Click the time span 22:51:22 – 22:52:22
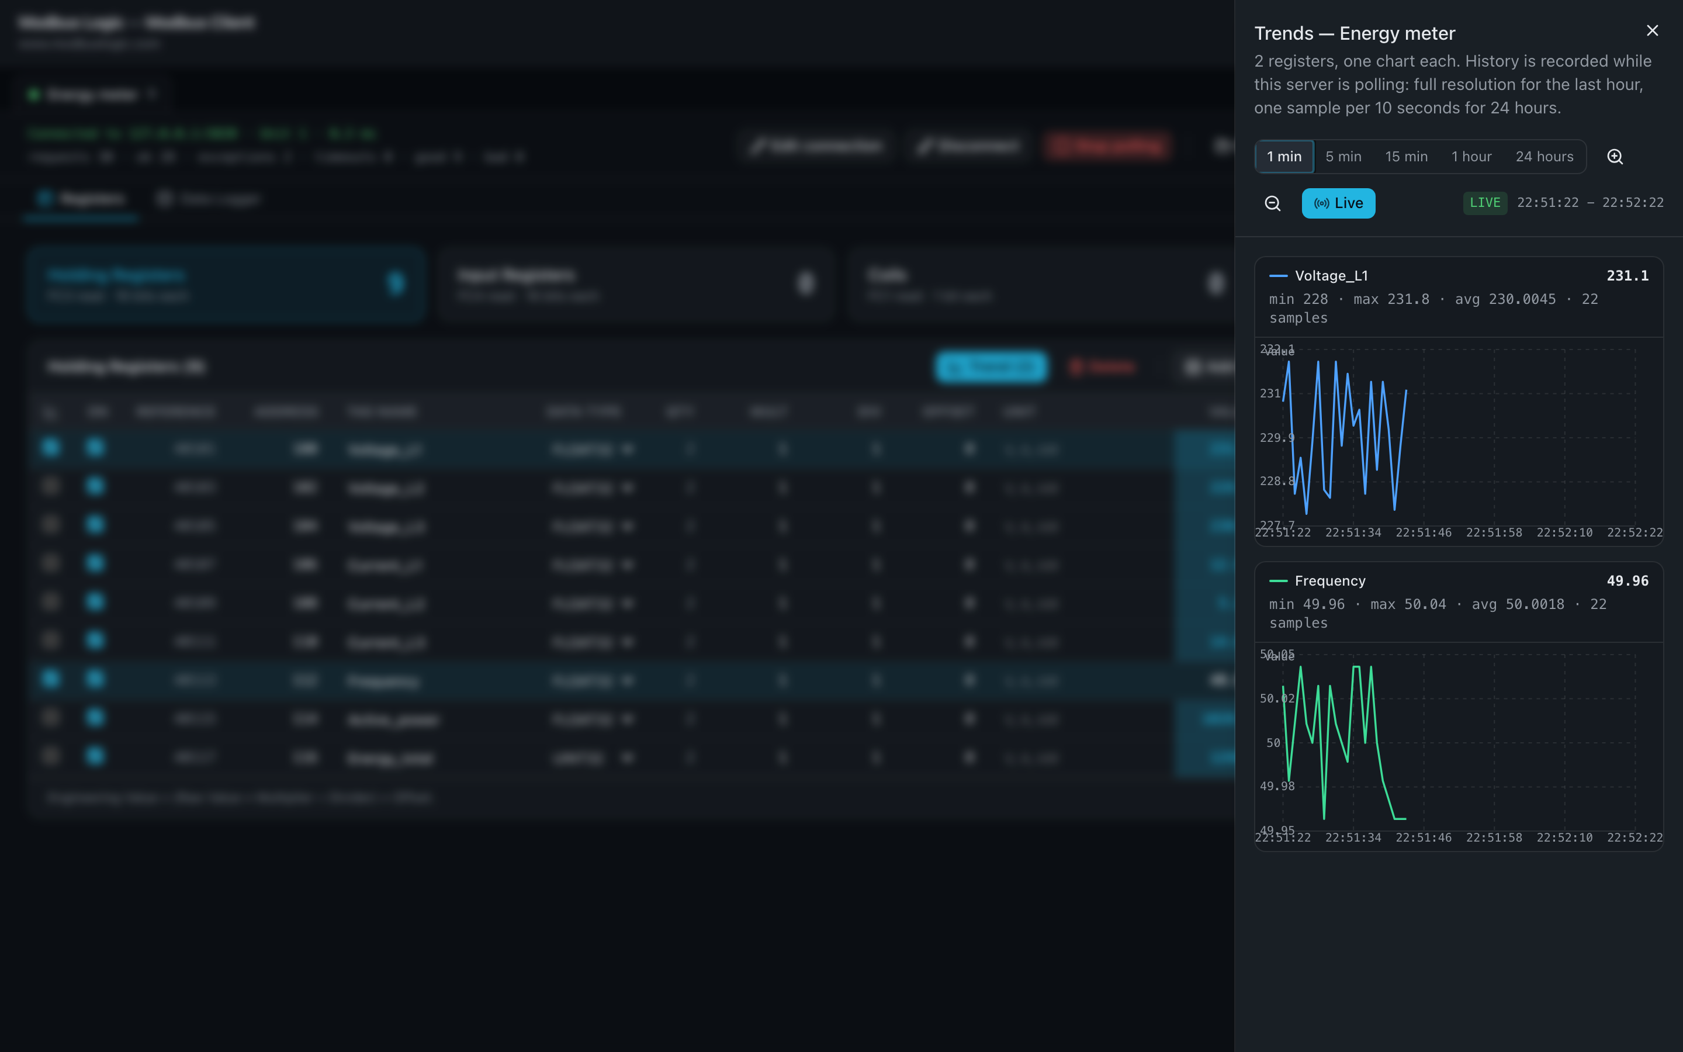The width and height of the screenshot is (1683, 1052). (x=1590, y=203)
